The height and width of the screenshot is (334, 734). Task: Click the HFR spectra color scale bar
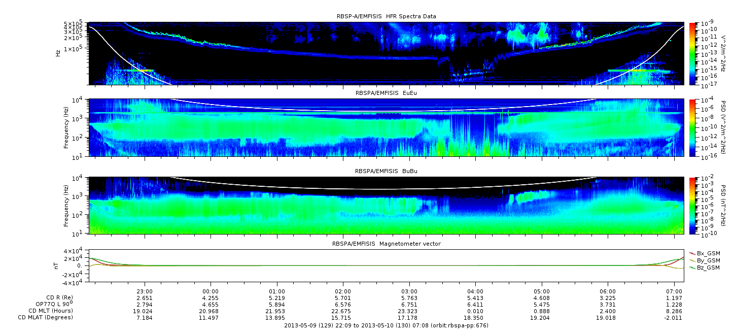click(x=692, y=53)
